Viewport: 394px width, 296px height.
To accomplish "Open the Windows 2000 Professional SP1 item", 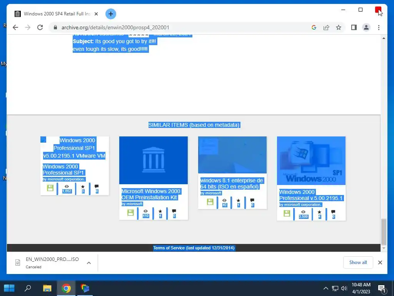I will [63, 170].
